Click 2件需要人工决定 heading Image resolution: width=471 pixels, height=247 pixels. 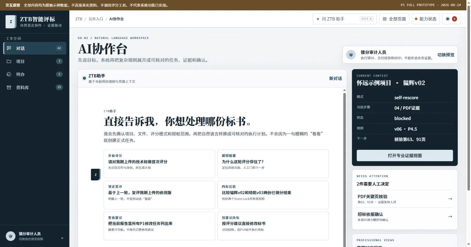pos(373,184)
